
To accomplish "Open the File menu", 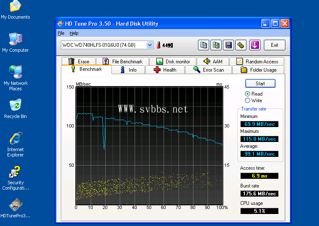I will (61, 33).
